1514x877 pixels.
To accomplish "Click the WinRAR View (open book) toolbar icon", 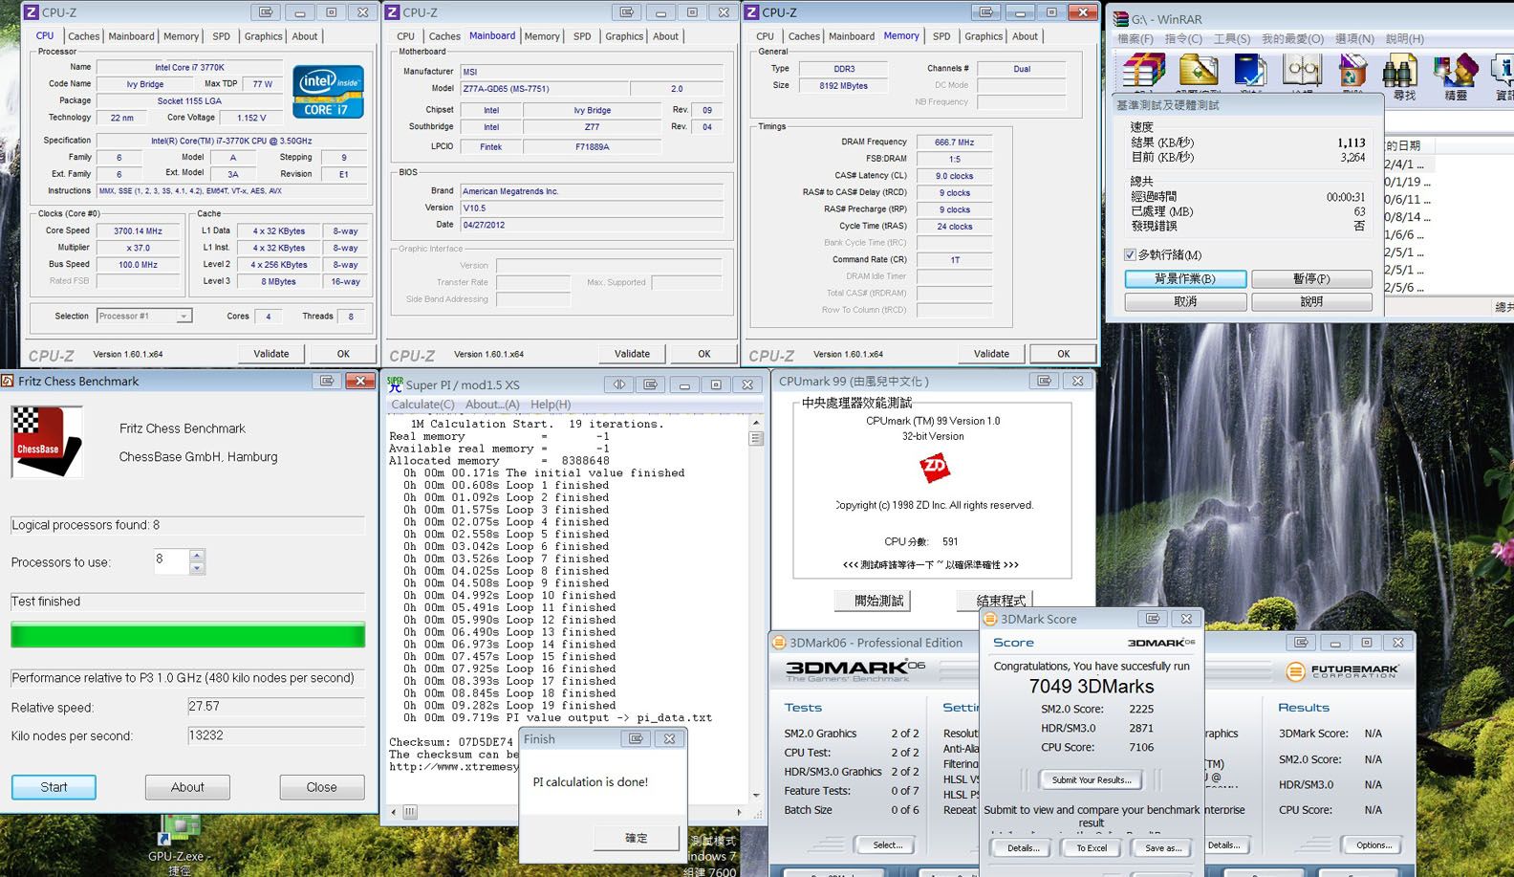I will click(1302, 71).
